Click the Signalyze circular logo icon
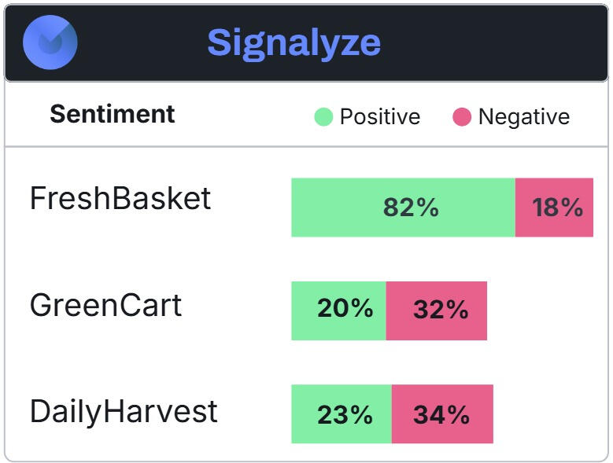613x463 pixels. pos(50,42)
